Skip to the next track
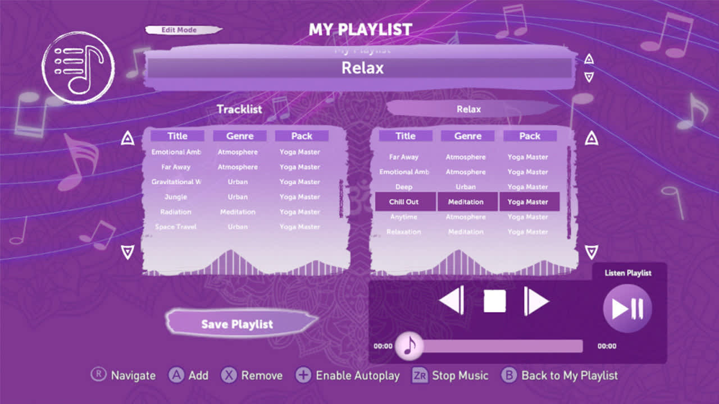This screenshot has height=404, width=719. [536, 301]
